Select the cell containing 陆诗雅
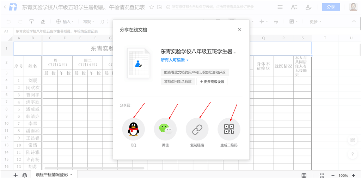The width and height of the screenshot is (361, 178). (x=33, y=152)
